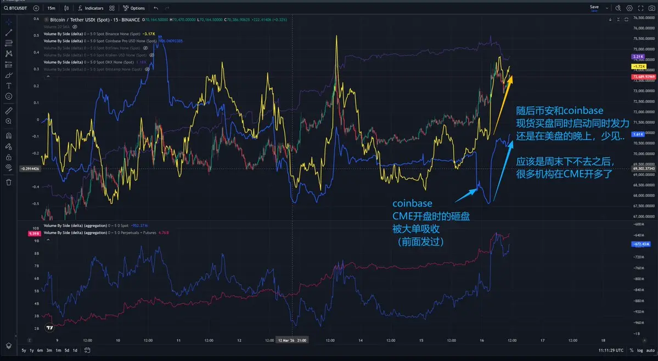Redo the last chart action
This screenshot has height=361, width=658.
pyautogui.click(x=167, y=8)
